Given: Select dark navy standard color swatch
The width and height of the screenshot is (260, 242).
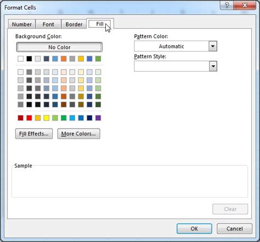Looking at the screenshot, I should pyautogui.click(x=89, y=118).
